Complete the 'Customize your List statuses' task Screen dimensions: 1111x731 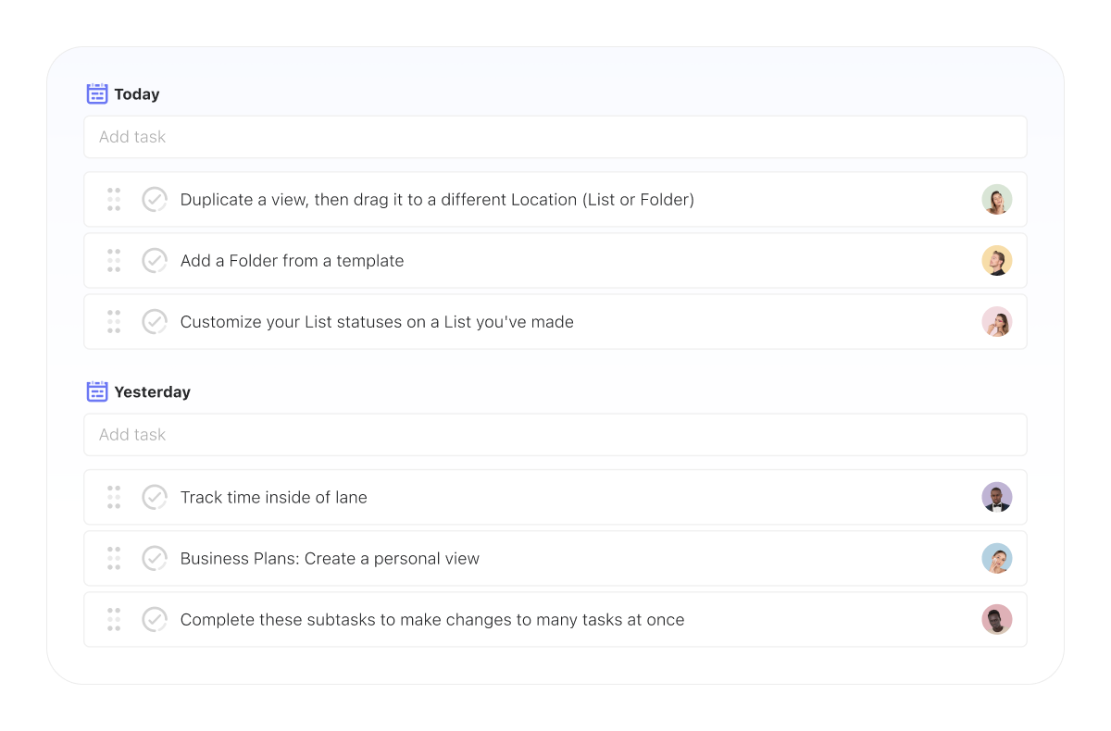tap(155, 321)
